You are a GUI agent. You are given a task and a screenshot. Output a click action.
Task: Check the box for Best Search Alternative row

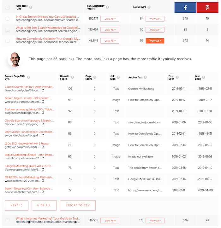[7, 30]
